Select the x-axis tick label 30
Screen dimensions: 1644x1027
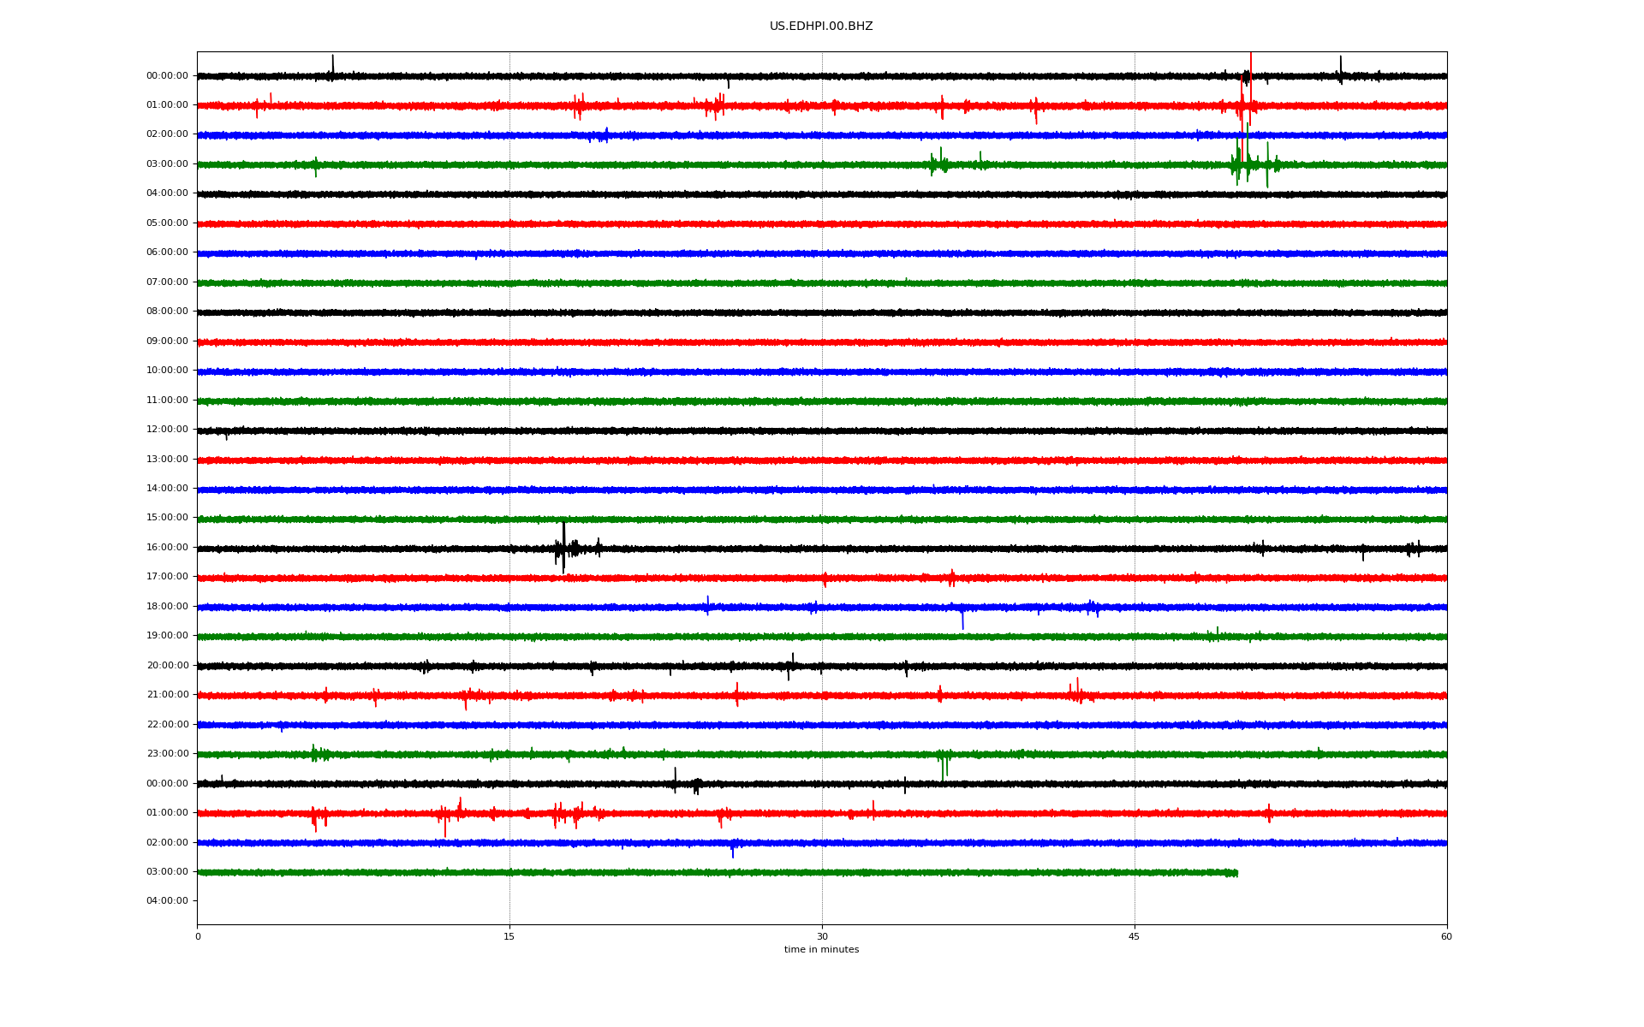click(822, 936)
